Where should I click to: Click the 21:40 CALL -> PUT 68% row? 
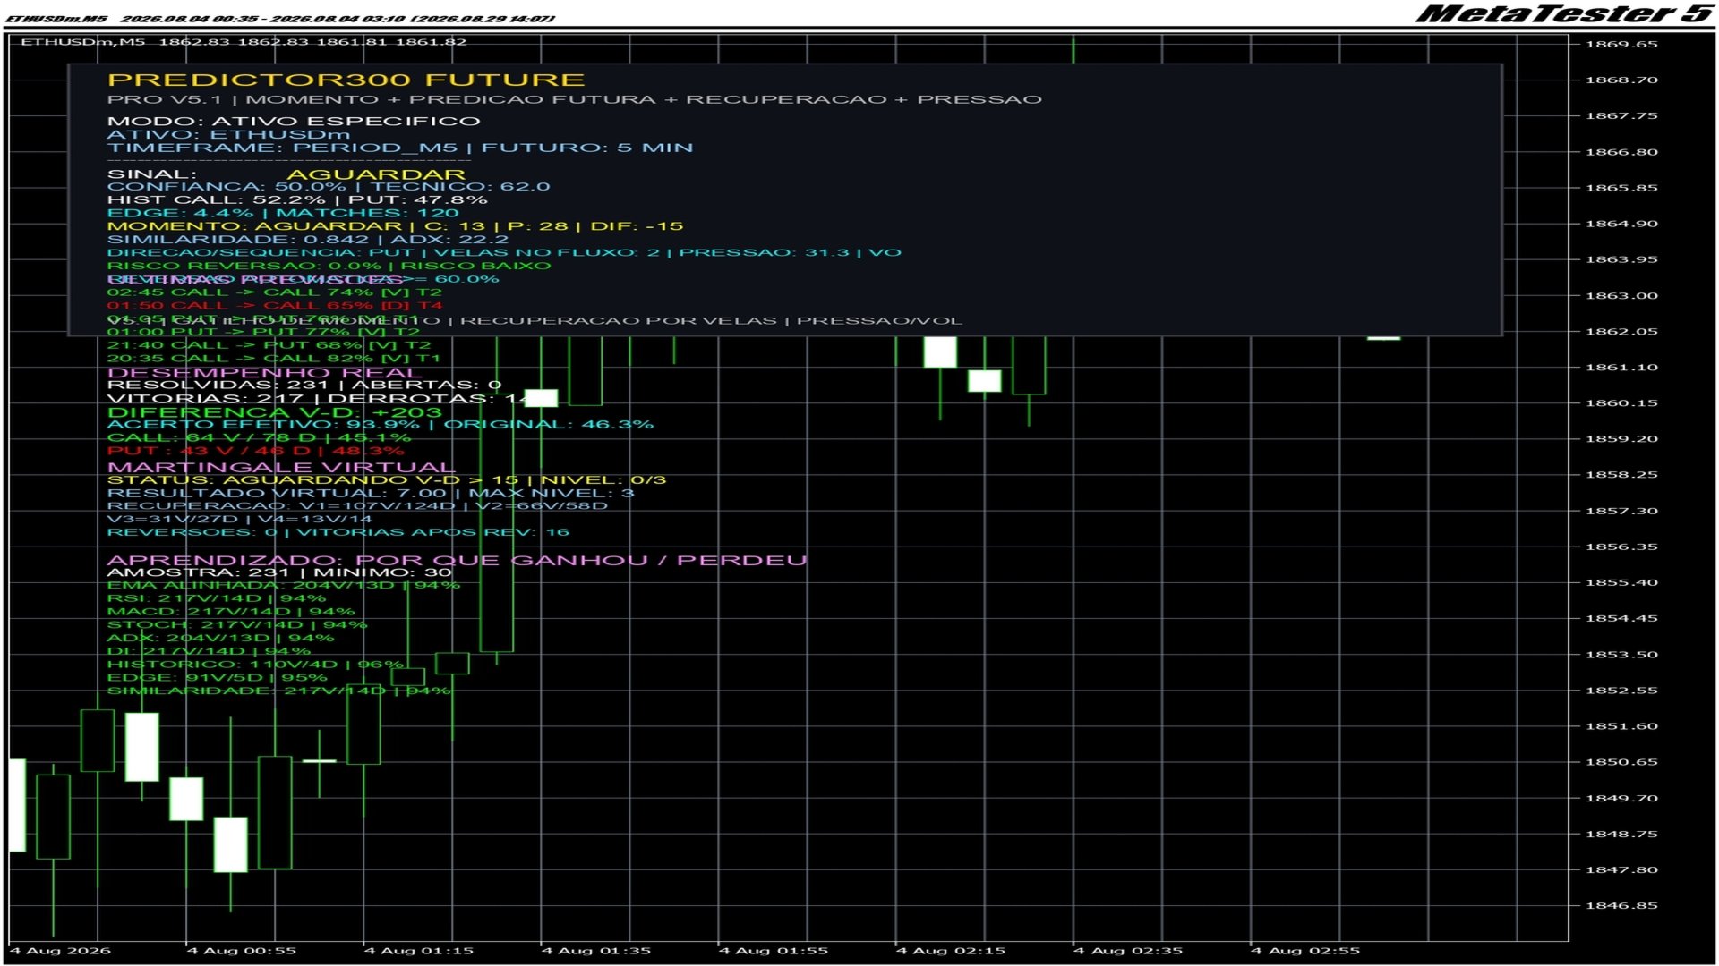pyautogui.click(x=269, y=345)
